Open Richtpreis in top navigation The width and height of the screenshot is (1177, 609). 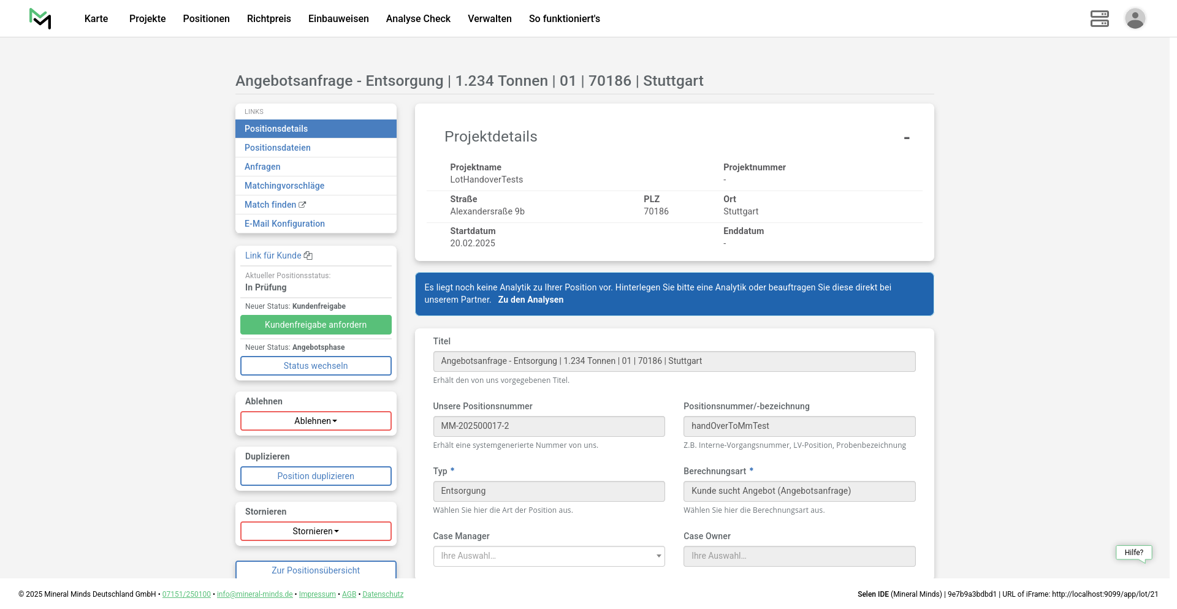(269, 18)
